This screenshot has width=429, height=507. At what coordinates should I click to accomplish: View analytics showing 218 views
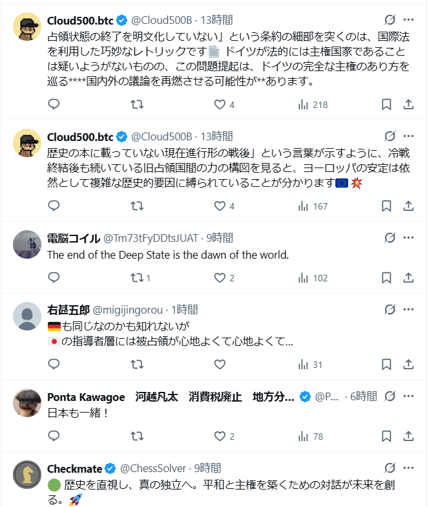coord(313,104)
